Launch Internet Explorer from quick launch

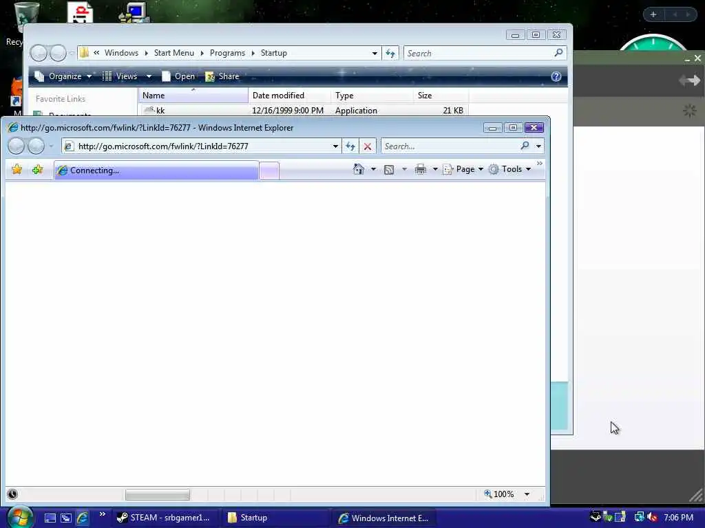[x=83, y=518]
